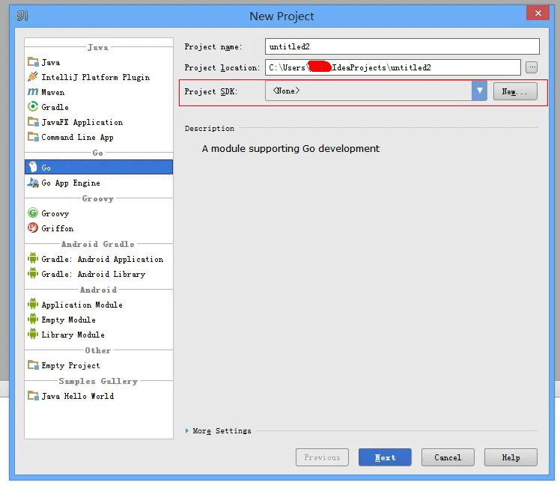The height and width of the screenshot is (488, 560).
Task: Click the disabled Previous button
Action: pyautogui.click(x=322, y=457)
